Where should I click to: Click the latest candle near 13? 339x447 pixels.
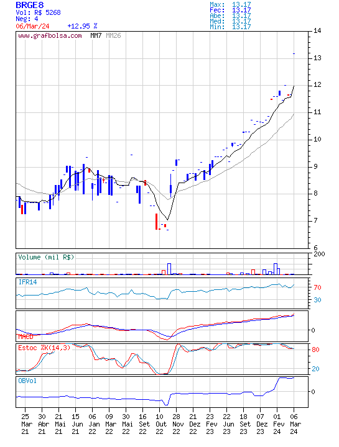(294, 53)
